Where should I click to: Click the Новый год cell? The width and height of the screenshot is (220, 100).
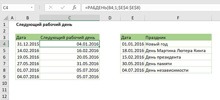point(178,44)
